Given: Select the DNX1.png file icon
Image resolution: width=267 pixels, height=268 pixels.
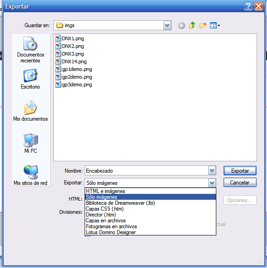Looking at the screenshot, I should 58,38.
